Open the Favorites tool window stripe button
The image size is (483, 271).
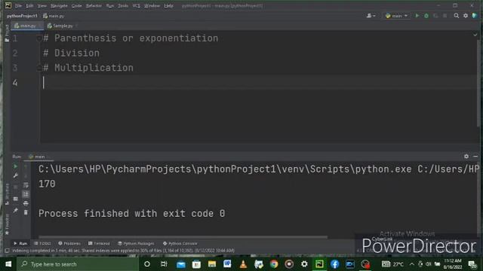point(7,224)
